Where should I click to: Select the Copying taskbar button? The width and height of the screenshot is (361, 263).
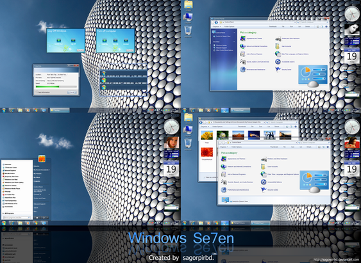click(x=60, y=110)
